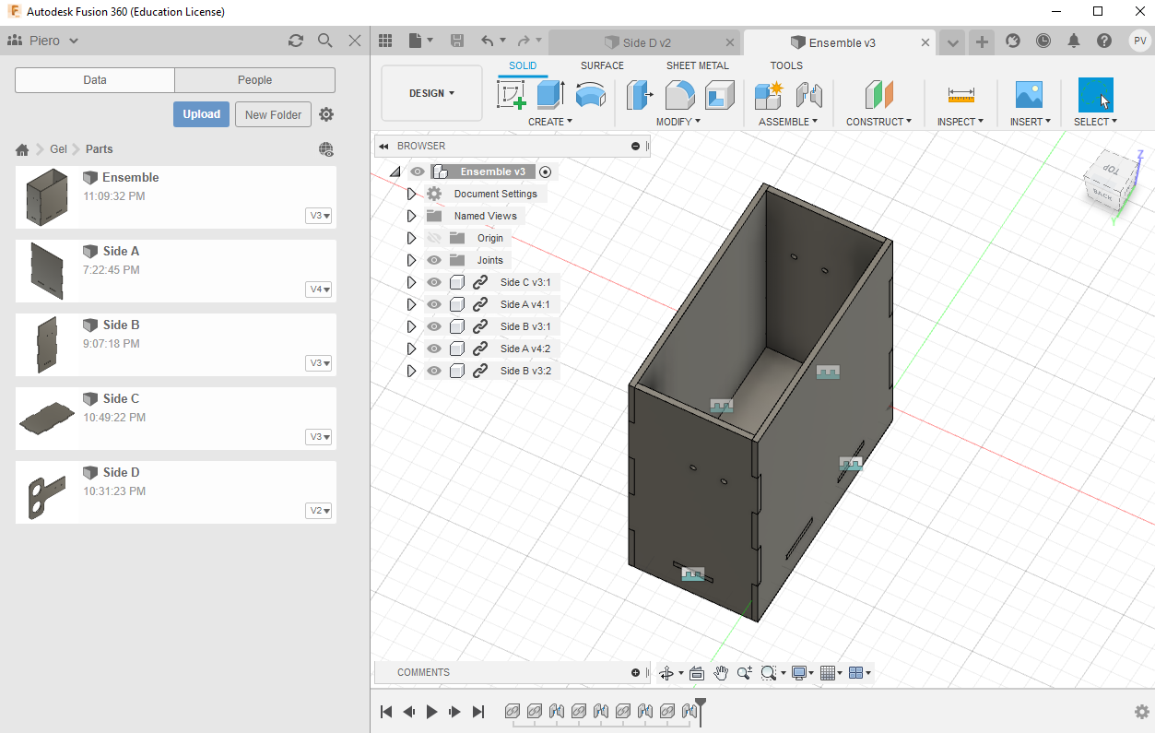Show the hidden Origin folder
This screenshot has width=1155, height=733.
(434, 238)
